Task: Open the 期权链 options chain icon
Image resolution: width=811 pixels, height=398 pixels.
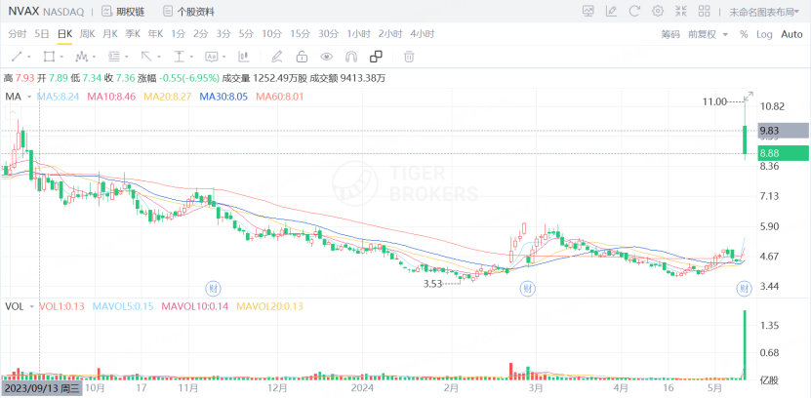Action: click(x=106, y=11)
